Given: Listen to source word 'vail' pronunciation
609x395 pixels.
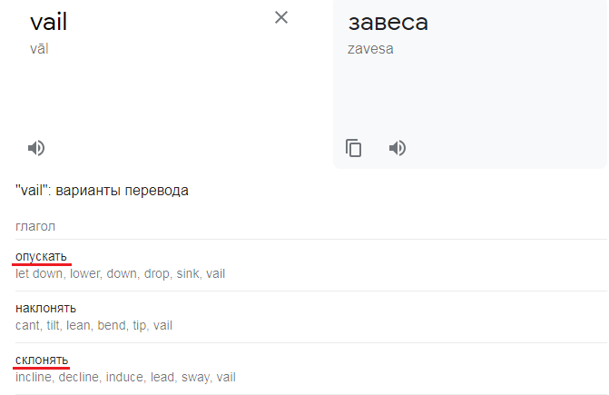Looking at the screenshot, I should (x=36, y=148).
